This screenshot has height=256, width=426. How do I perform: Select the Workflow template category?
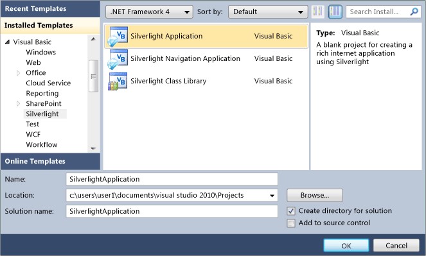[42, 145]
